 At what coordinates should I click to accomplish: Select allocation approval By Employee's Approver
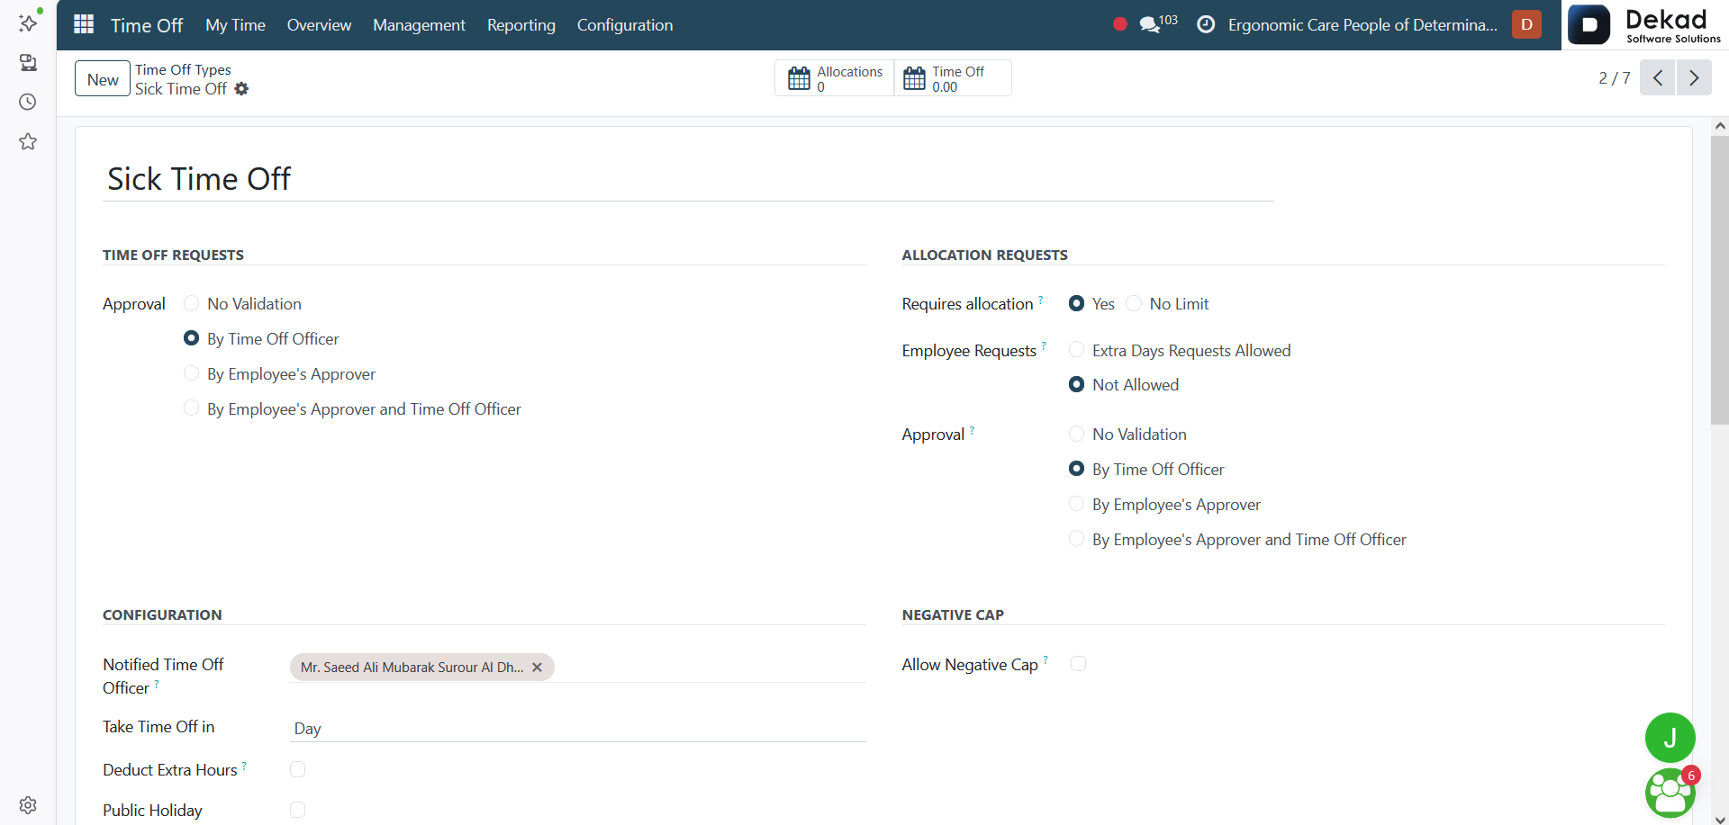[1076, 504]
